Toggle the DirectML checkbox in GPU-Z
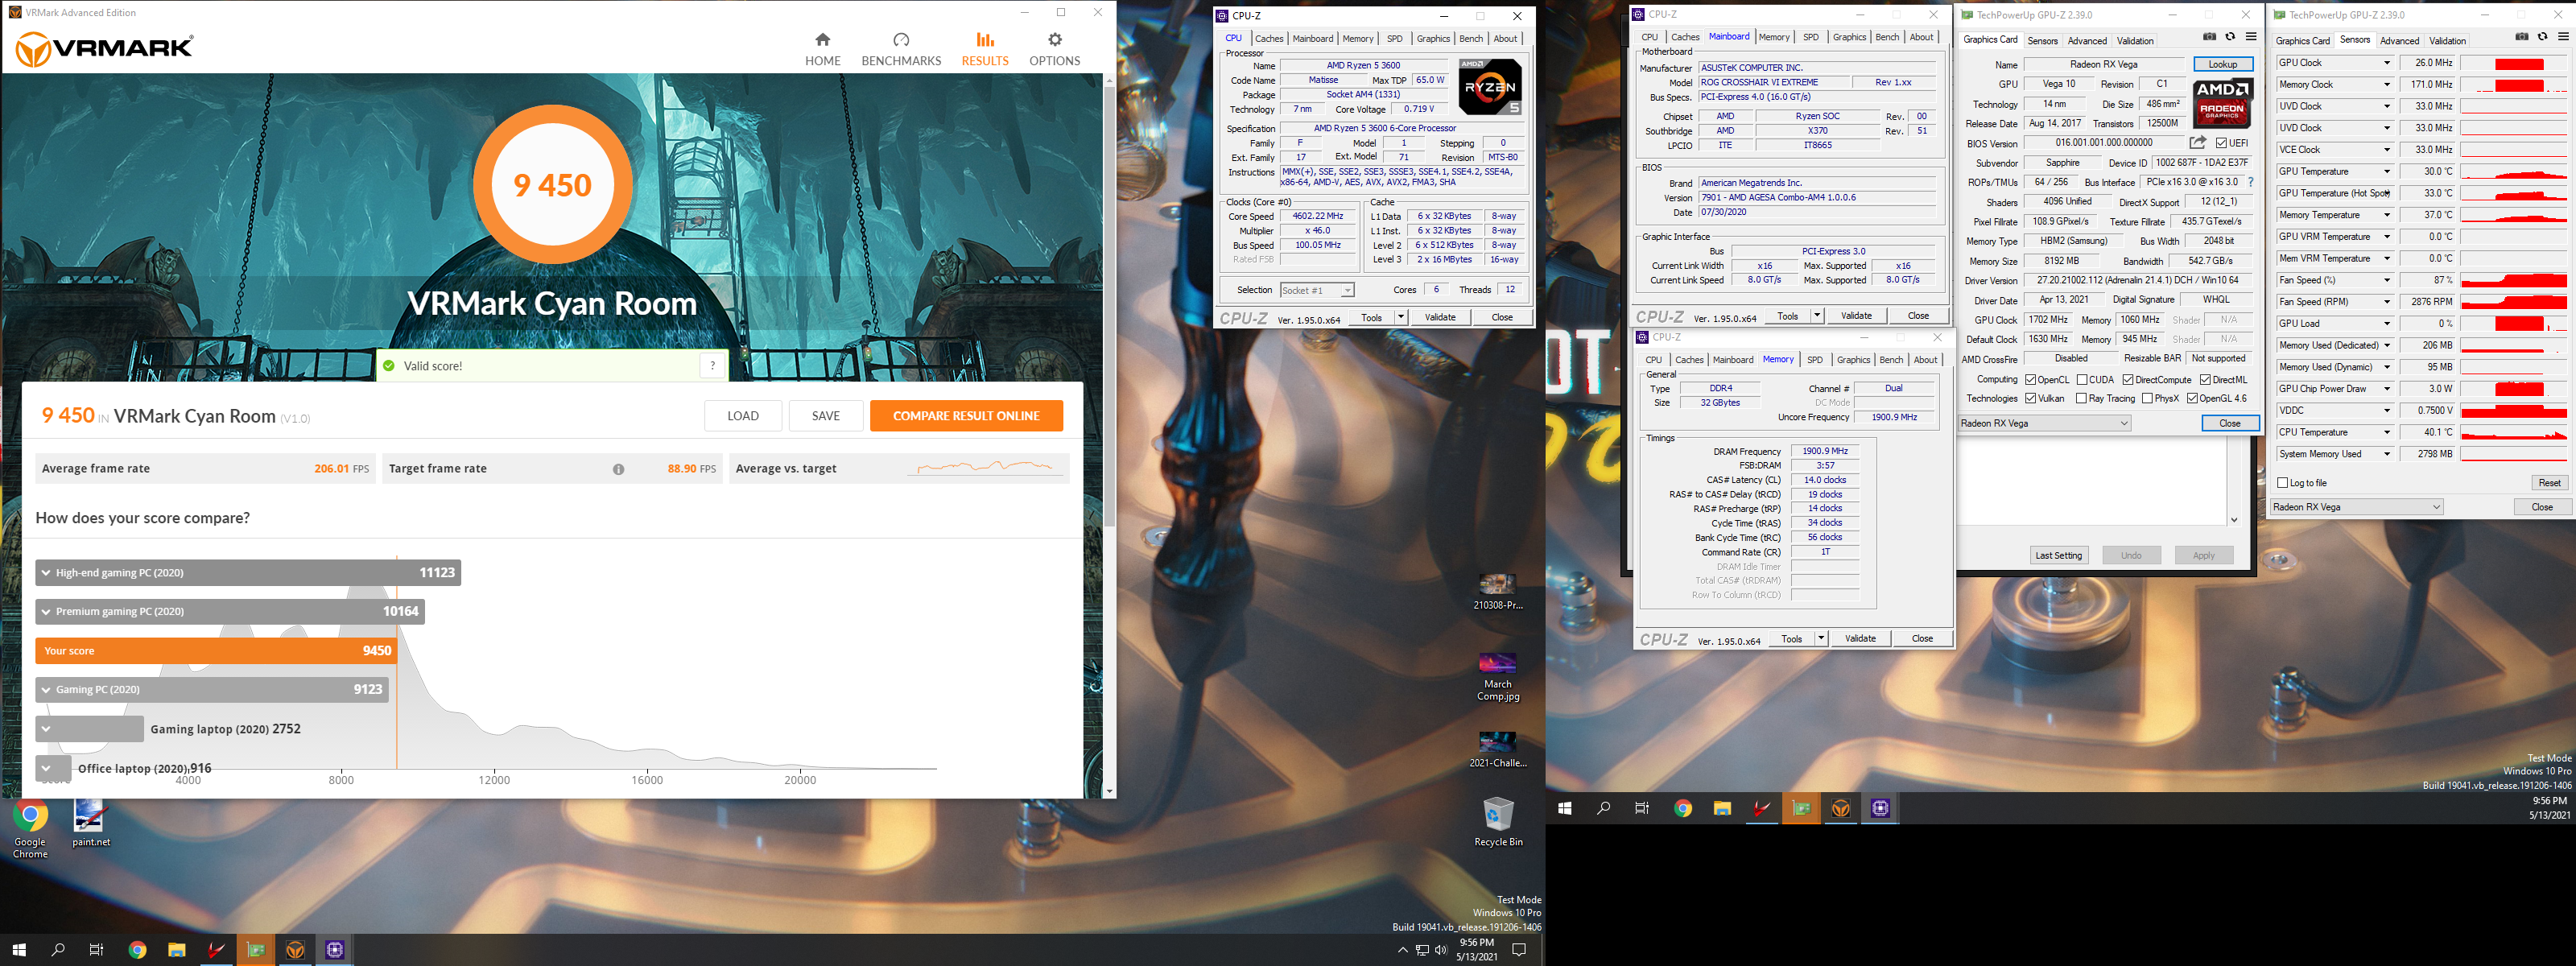Viewport: 2576px width, 966px height. pos(2205,380)
